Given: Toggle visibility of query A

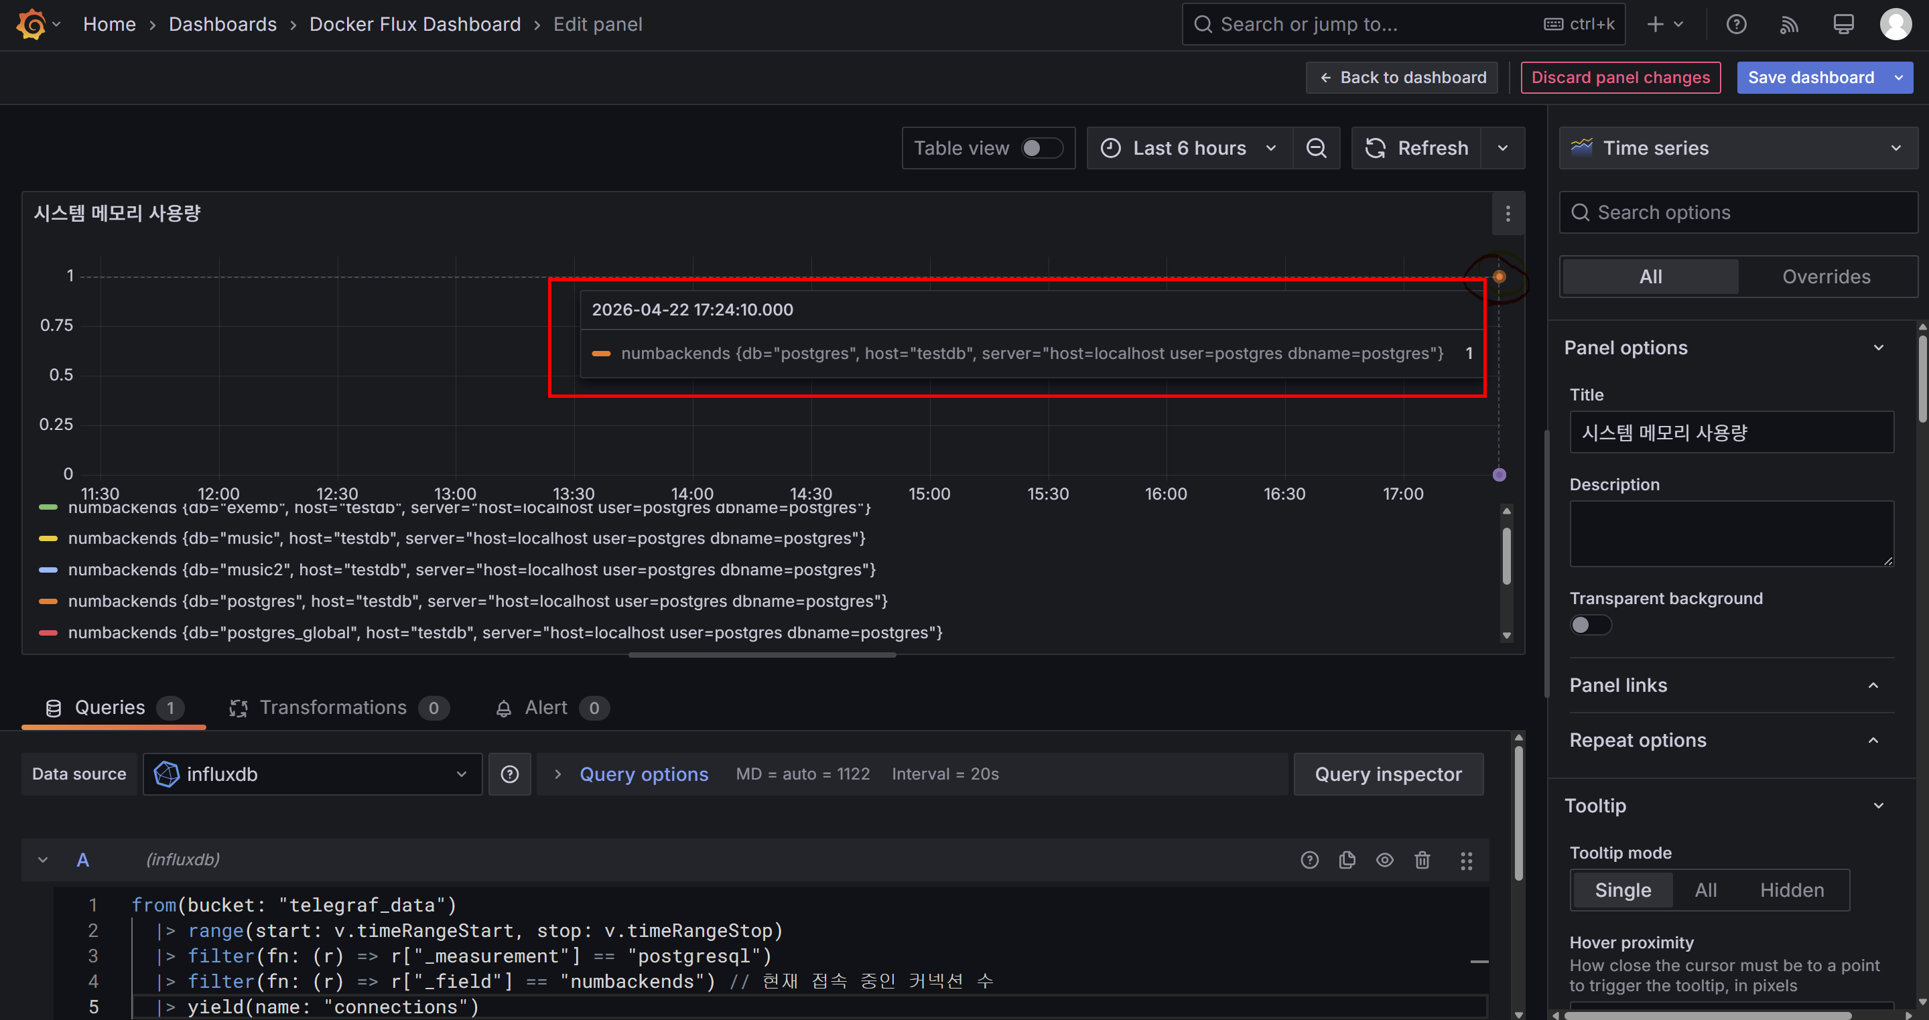Looking at the screenshot, I should pos(1384,860).
